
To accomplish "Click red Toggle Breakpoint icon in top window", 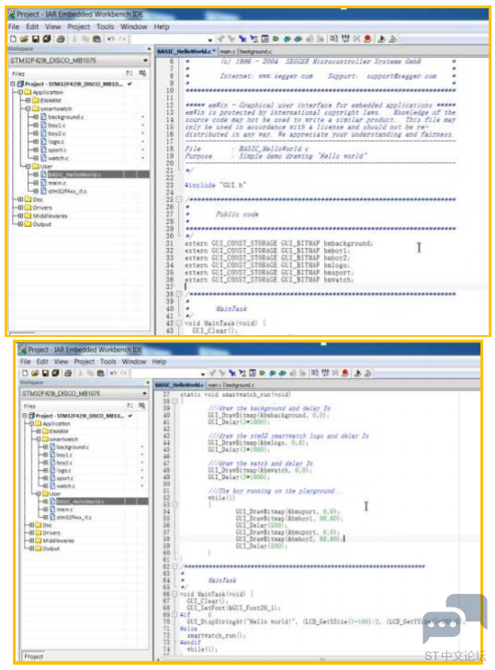I will tap(367, 39).
